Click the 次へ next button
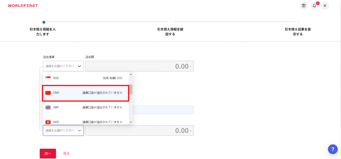This screenshot has height=159, width=341. [x=48, y=154]
